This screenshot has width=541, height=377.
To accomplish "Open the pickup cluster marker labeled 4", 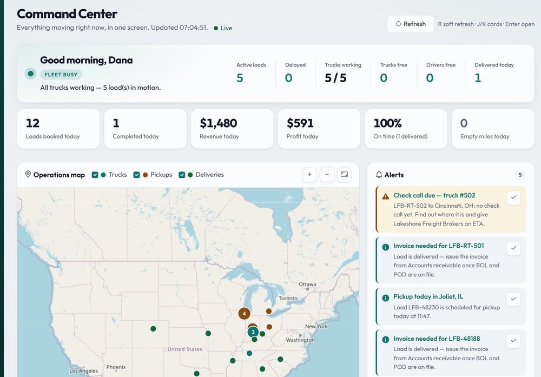I will [x=245, y=314].
